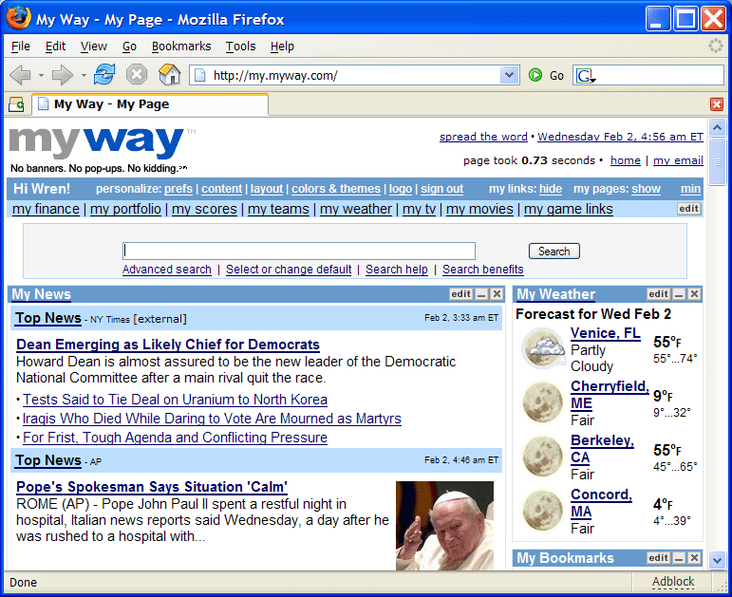Open the Bookmarks menu

181,47
